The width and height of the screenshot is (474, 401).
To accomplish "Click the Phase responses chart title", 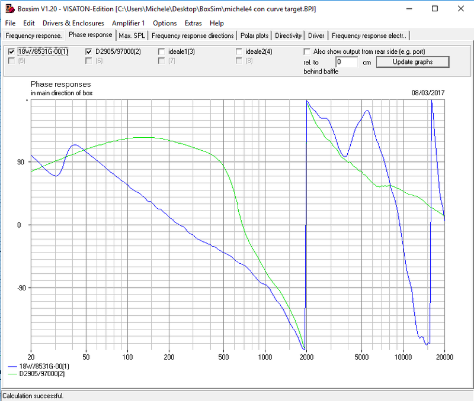I will tap(61, 84).
